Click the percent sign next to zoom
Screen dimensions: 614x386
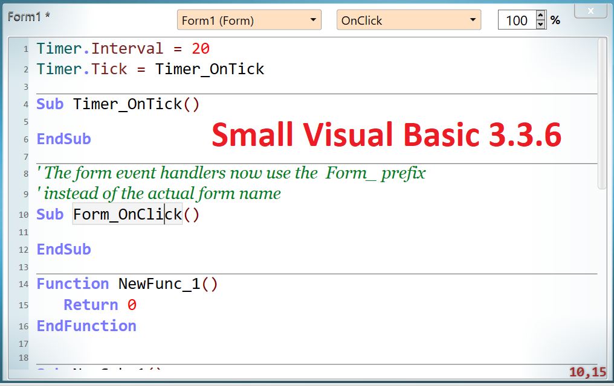[x=555, y=21]
